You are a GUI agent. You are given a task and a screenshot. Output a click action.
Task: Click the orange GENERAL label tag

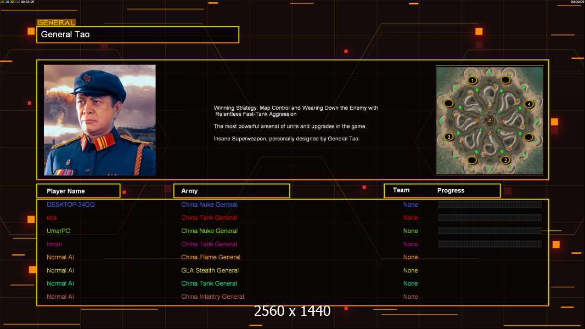(x=56, y=22)
